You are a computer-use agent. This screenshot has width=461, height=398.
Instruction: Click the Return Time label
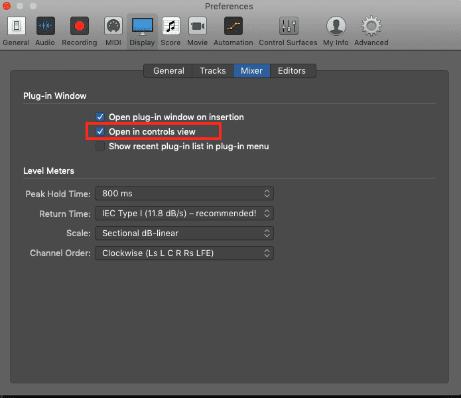[x=65, y=214]
